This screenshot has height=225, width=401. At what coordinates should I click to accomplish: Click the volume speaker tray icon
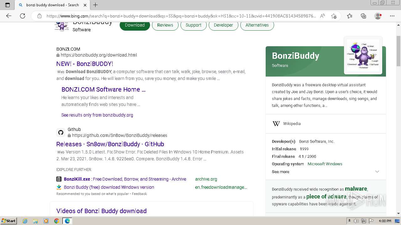coord(357,221)
